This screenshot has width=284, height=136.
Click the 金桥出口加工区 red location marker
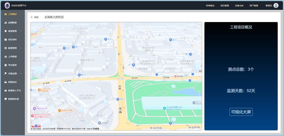pyautogui.click(x=32, y=116)
